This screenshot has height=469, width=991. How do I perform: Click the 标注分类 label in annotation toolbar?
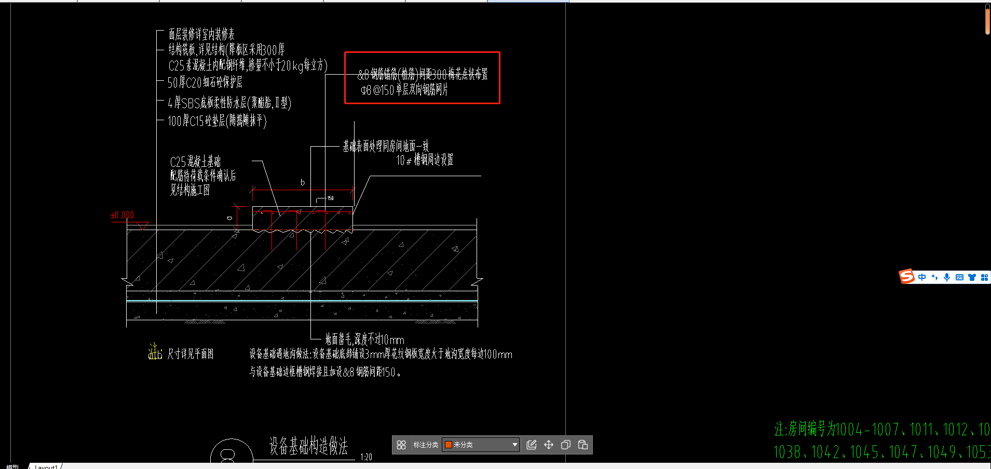(426, 445)
